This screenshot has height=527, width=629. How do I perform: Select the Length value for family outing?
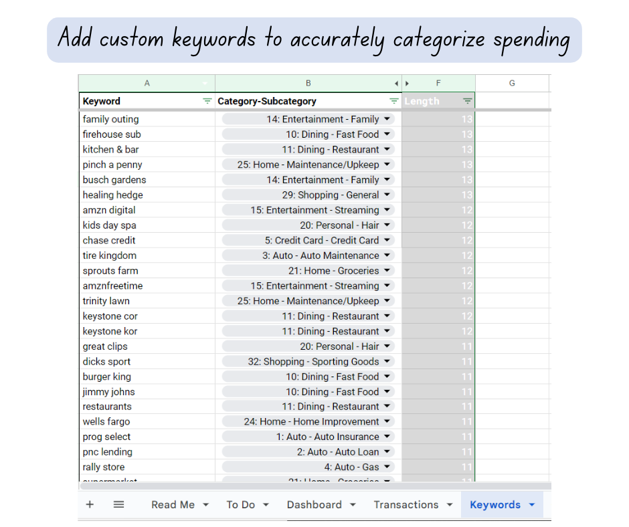click(438, 119)
